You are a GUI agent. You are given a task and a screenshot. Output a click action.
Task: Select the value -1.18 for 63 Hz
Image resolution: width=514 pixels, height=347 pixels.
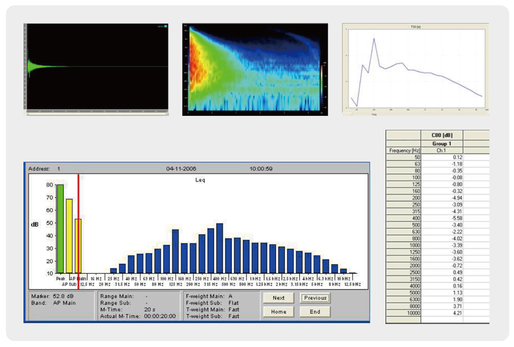[442, 164]
